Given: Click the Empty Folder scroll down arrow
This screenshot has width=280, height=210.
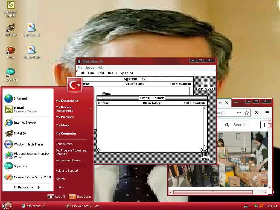Looking at the screenshot, I should click(x=205, y=146).
